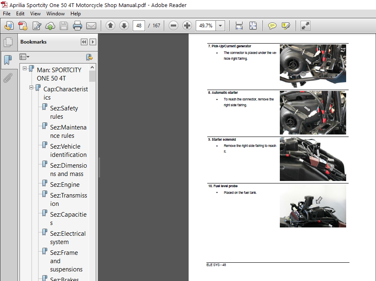Viewport: 376px width, 281px height.
Task: Click the '8. Automatic starter' heading
Action: pos(223,93)
